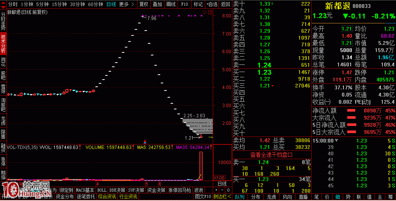Switch to the 龙虎 bottom tab
This screenshot has width=396, height=201.
pos(272,196)
